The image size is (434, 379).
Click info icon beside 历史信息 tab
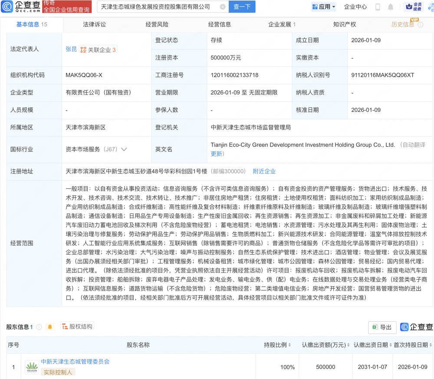tap(420, 25)
